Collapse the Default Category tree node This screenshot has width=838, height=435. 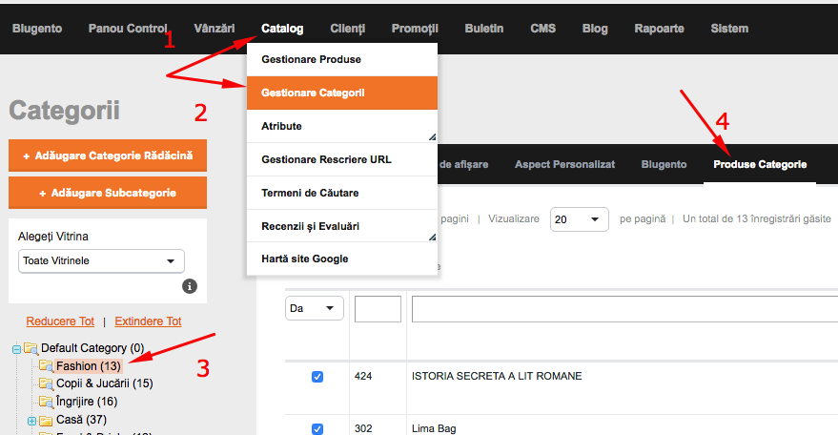(16, 349)
